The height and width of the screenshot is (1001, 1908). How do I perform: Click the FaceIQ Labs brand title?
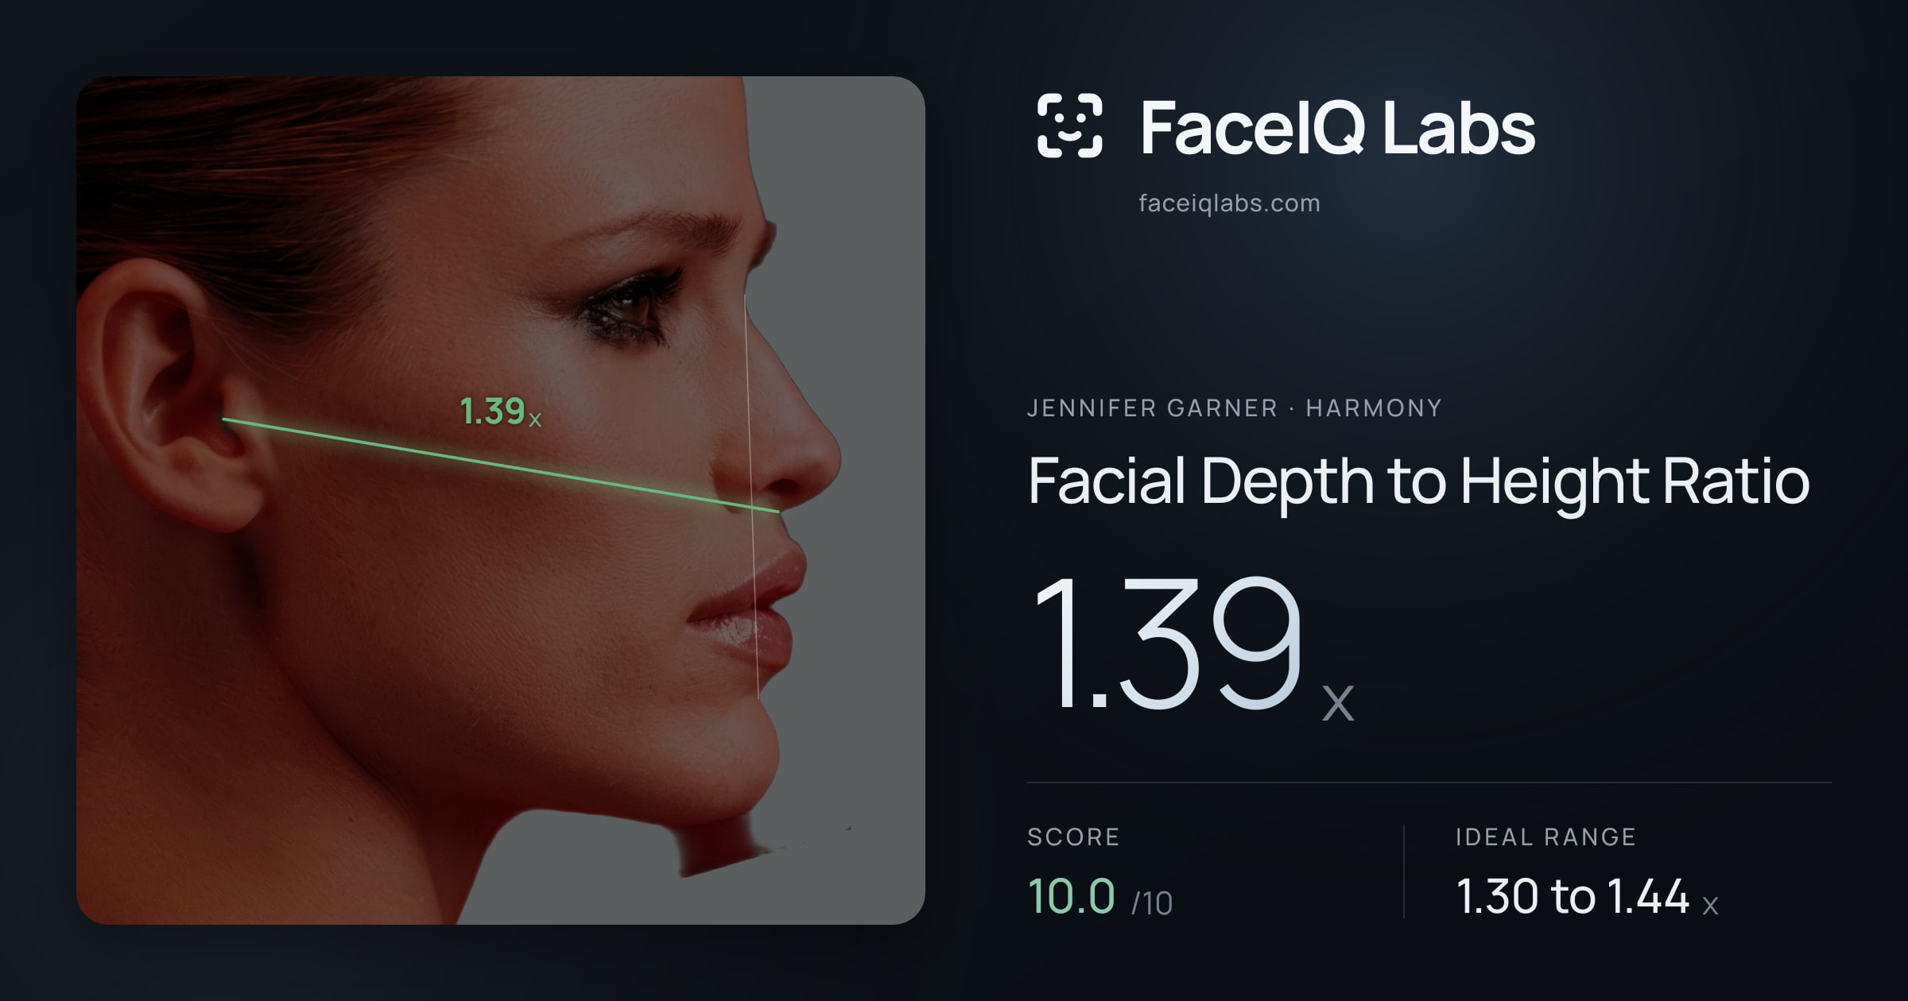[x=1337, y=127]
